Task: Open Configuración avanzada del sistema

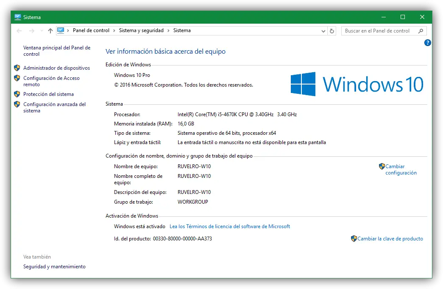Action: [x=54, y=107]
